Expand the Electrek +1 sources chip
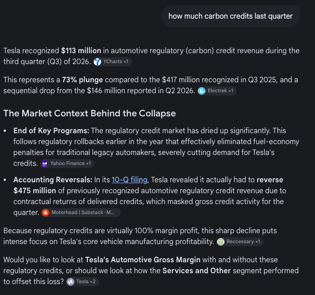Screen dimensions: 315x295 217,91
